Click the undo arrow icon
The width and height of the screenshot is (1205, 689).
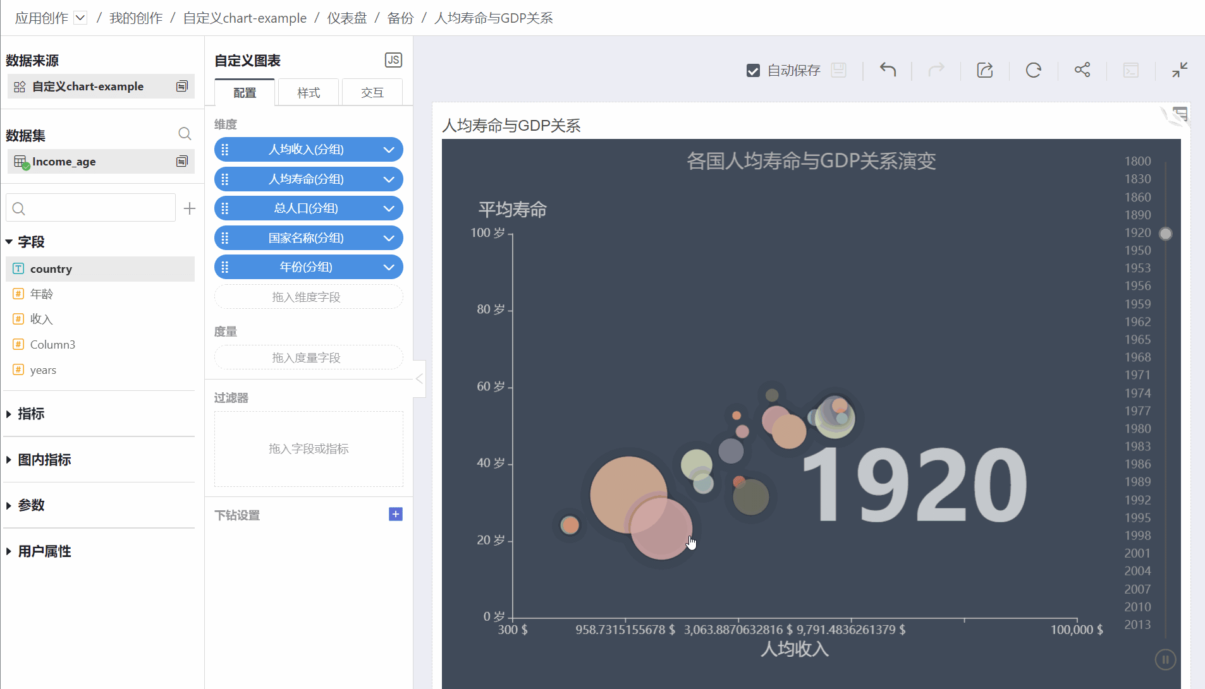(x=888, y=70)
